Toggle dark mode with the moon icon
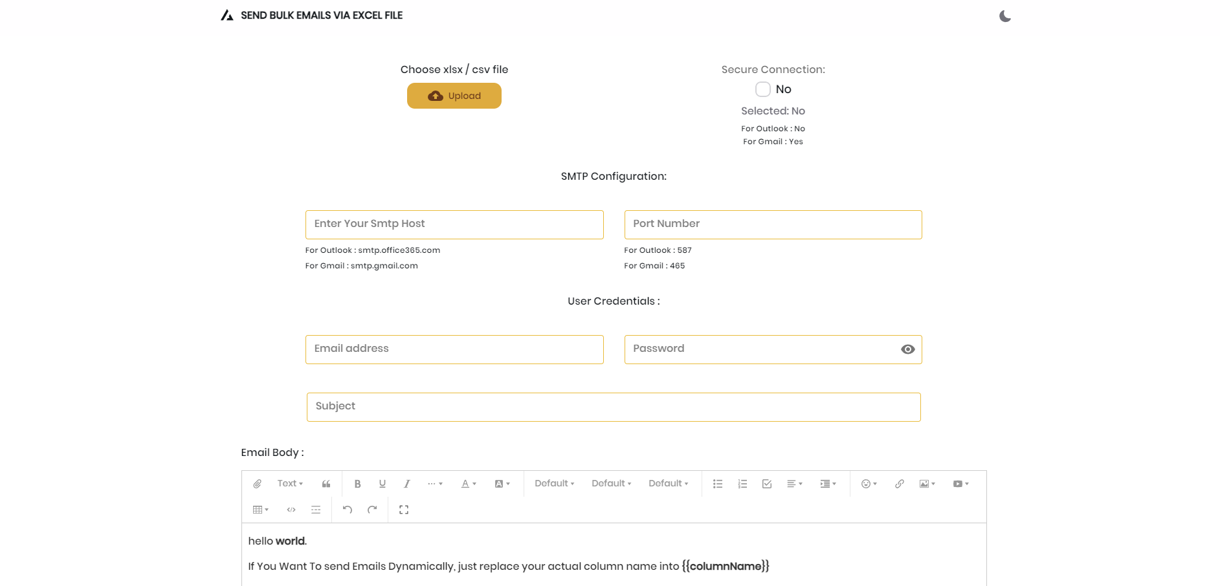Image resolution: width=1220 pixels, height=586 pixels. [x=1004, y=16]
